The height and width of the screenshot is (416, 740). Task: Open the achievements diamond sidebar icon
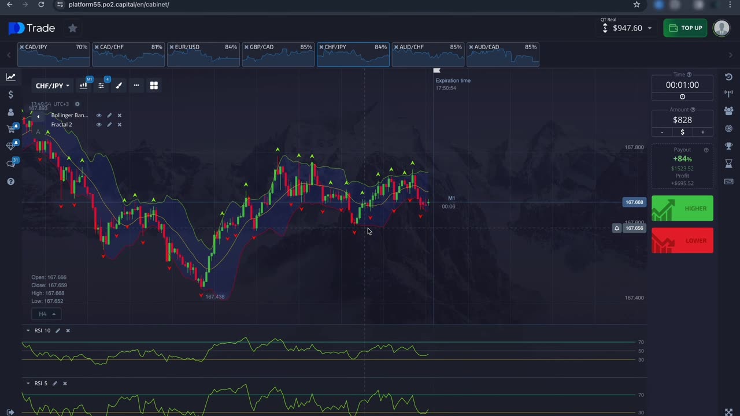click(x=10, y=146)
